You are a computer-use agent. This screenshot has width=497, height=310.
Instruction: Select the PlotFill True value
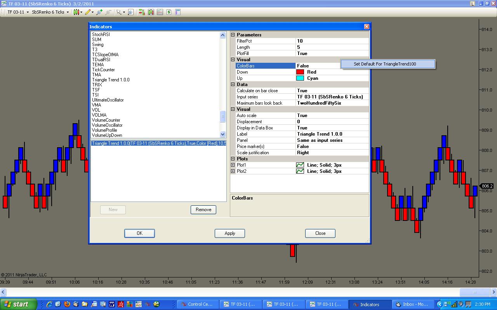[x=332, y=53]
